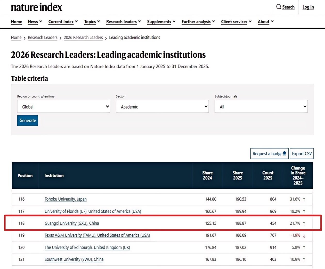Expand the Current Index menu
Viewport: 325px width, 269px height.
(x=63, y=22)
